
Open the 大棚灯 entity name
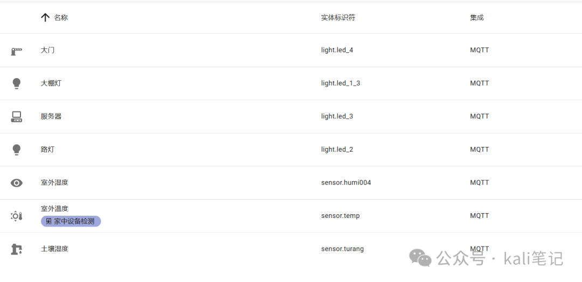pos(51,83)
